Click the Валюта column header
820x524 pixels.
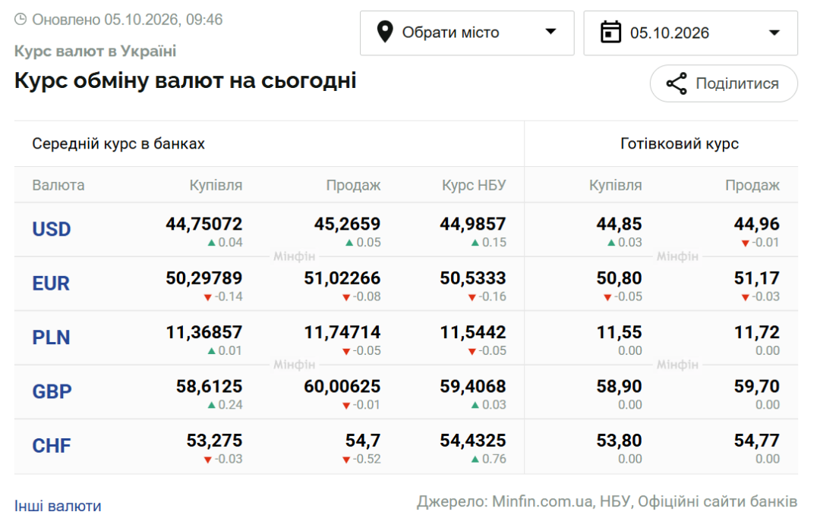[58, 185]
